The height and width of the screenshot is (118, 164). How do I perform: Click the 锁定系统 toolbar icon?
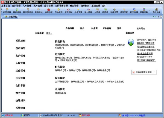pos(134,11)
